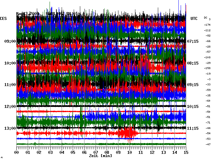Click the DC value -59
The height and width of the screenshot is (161, 212).
tap(208, 90)
